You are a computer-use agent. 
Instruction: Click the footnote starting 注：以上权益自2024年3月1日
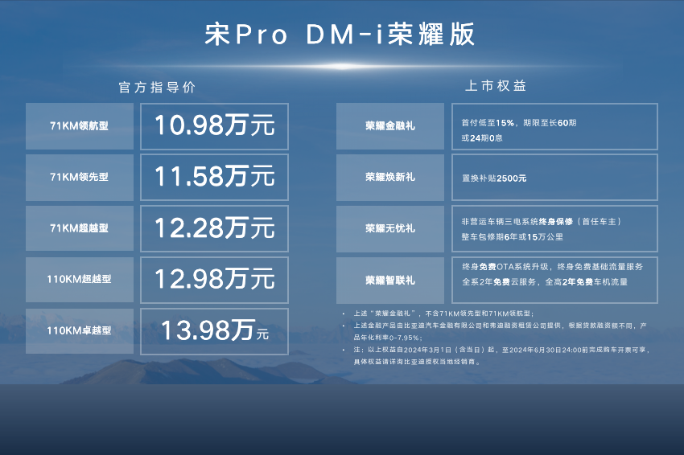502,350
